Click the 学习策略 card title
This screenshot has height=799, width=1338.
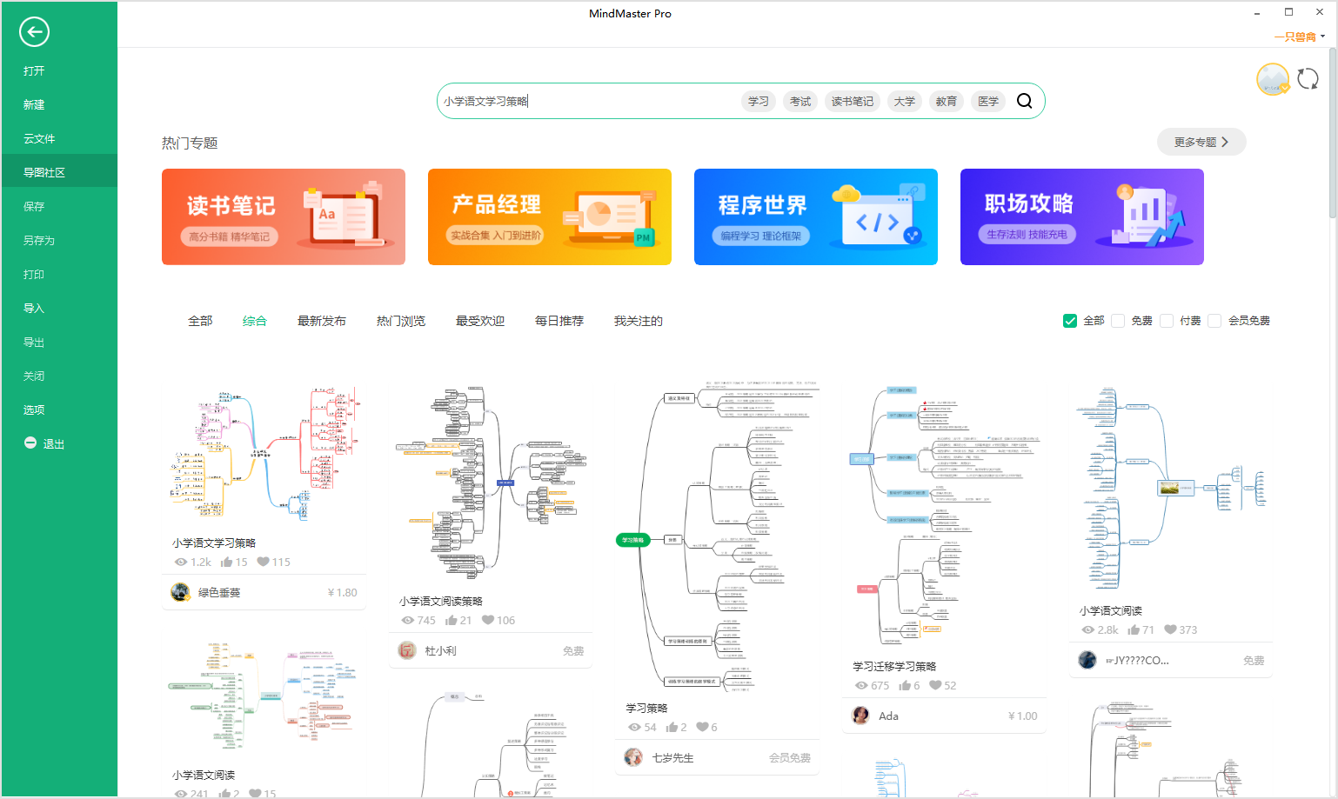(x=646, y=709)
